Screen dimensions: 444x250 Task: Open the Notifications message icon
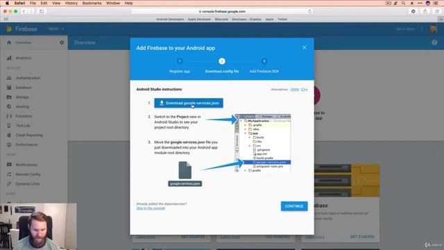point(9,165)
